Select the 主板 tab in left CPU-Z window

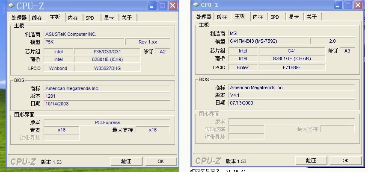(x=55, y=17)
